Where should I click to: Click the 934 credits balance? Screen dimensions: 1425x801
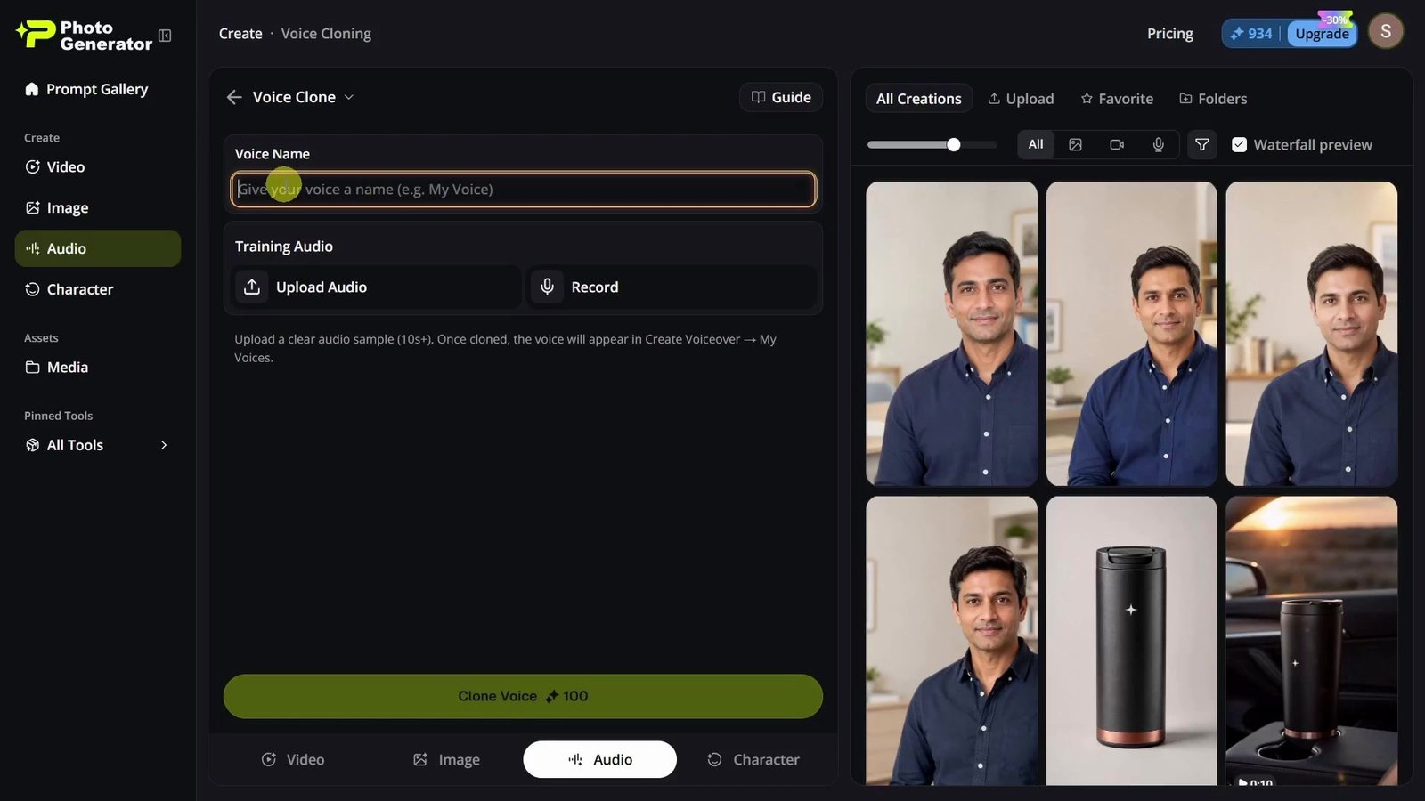(1251, 34)
